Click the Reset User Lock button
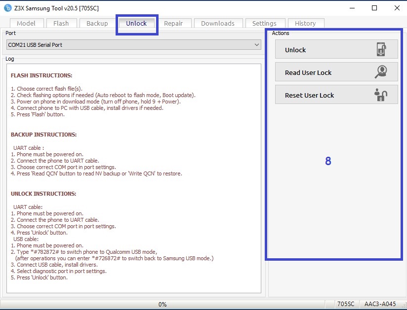Image resolution: width=407 pixels, height=310 pixels. [x=336, y=95]
